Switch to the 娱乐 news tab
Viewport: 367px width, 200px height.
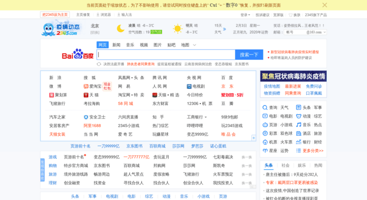[302, 165]
